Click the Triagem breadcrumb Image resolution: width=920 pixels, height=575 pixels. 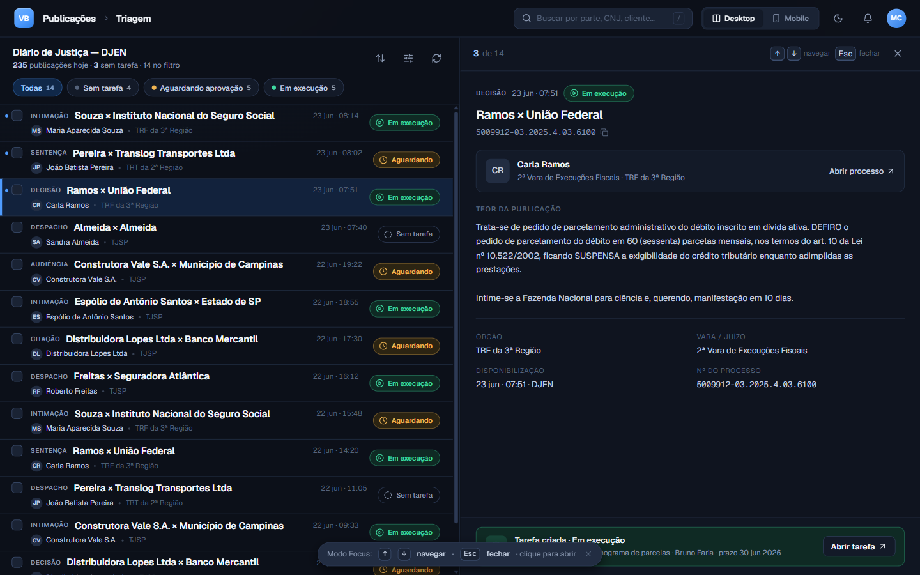134,19
